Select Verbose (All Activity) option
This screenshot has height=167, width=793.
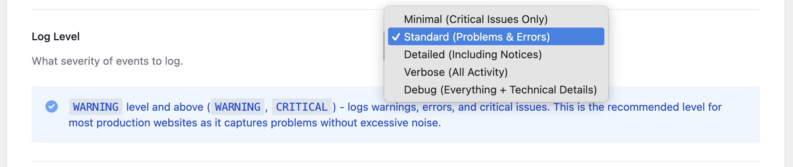(x=456, y=72)
